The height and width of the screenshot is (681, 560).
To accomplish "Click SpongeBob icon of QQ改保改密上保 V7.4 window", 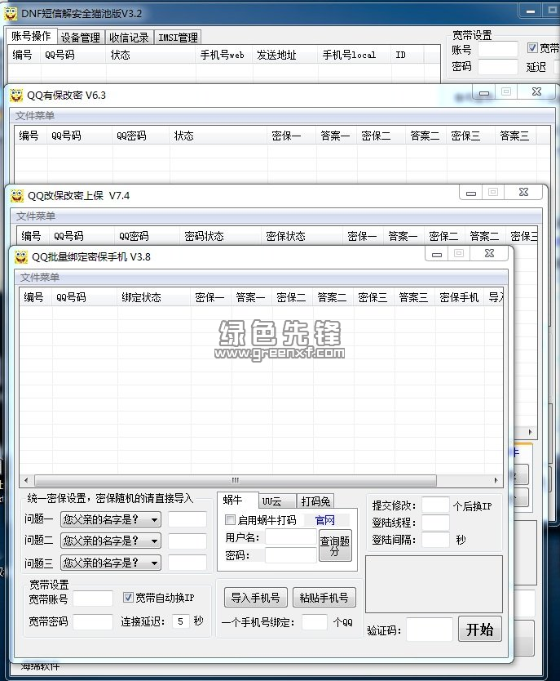I will [17, 196].
